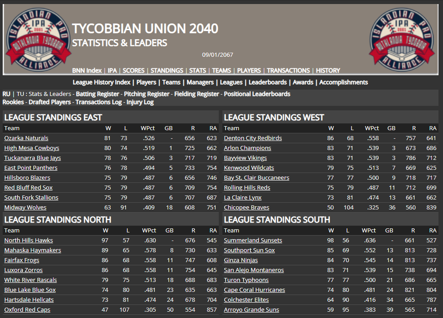The width and height of the screenshot is (443, 318).
Task: Open Ozarka Naturals team page
Action: 26,138
